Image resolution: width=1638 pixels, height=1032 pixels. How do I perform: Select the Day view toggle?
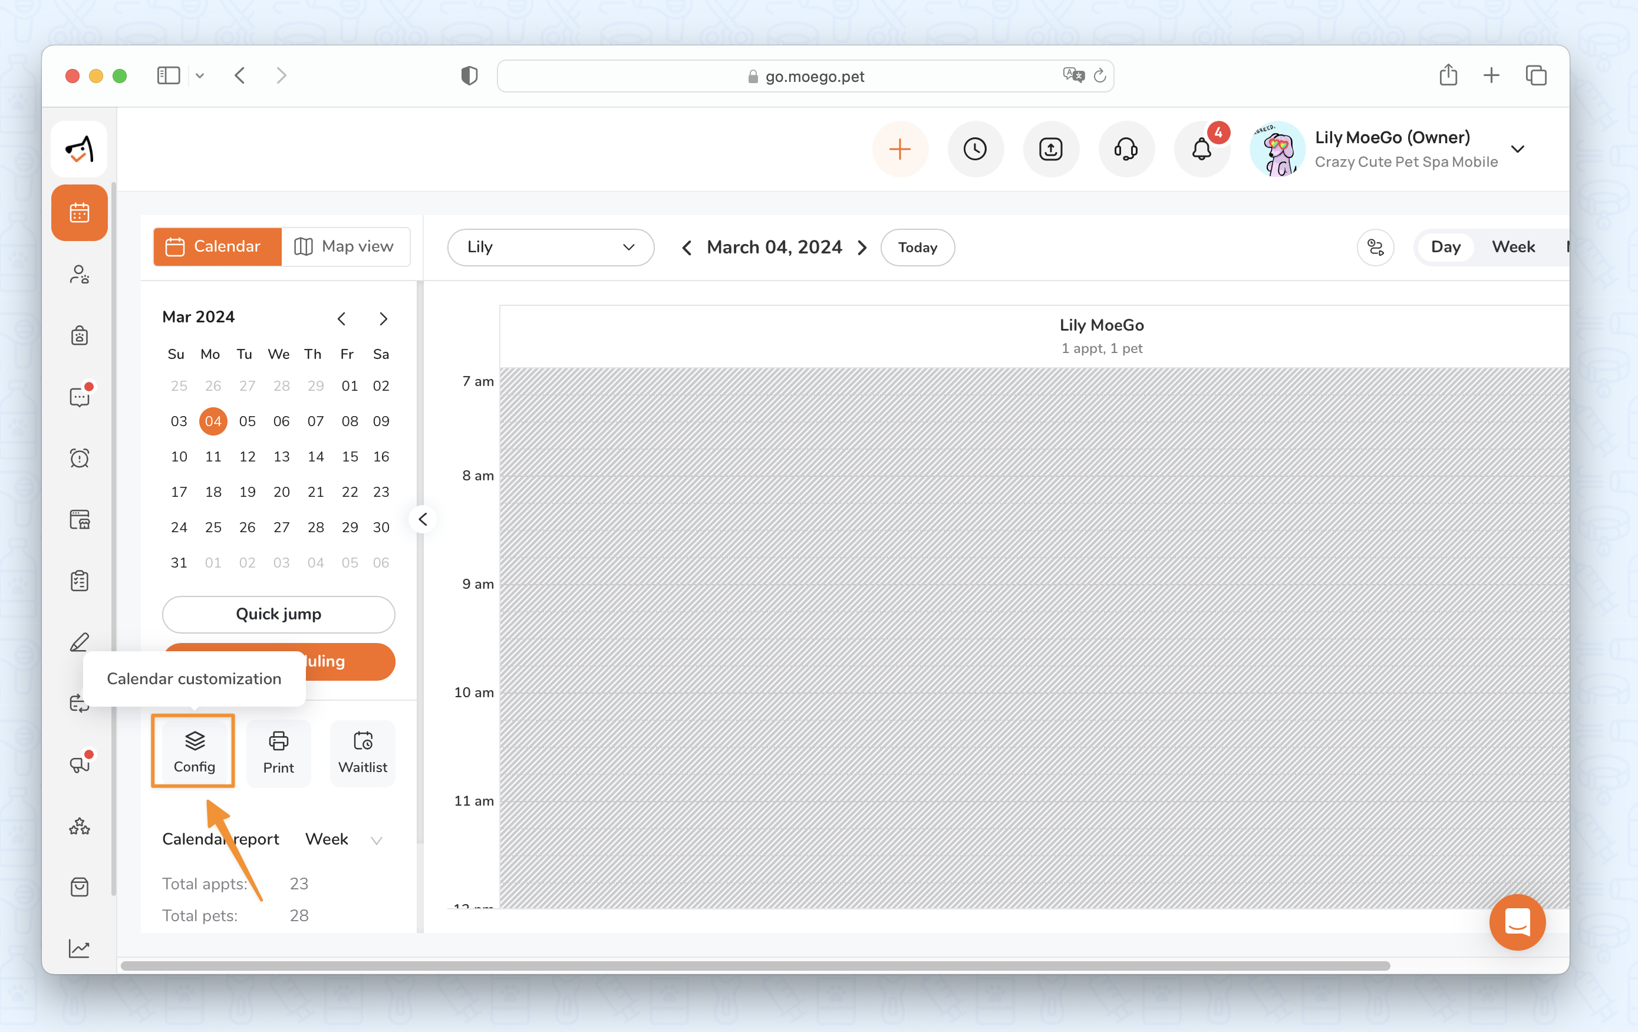click(1445, 247)
